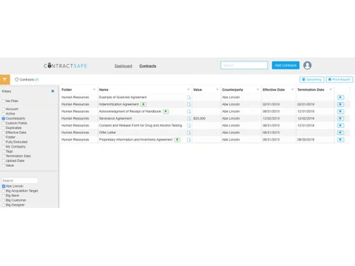Click the orange filter funnel icon
Screen dimensions: 355x266
[5, 79]
